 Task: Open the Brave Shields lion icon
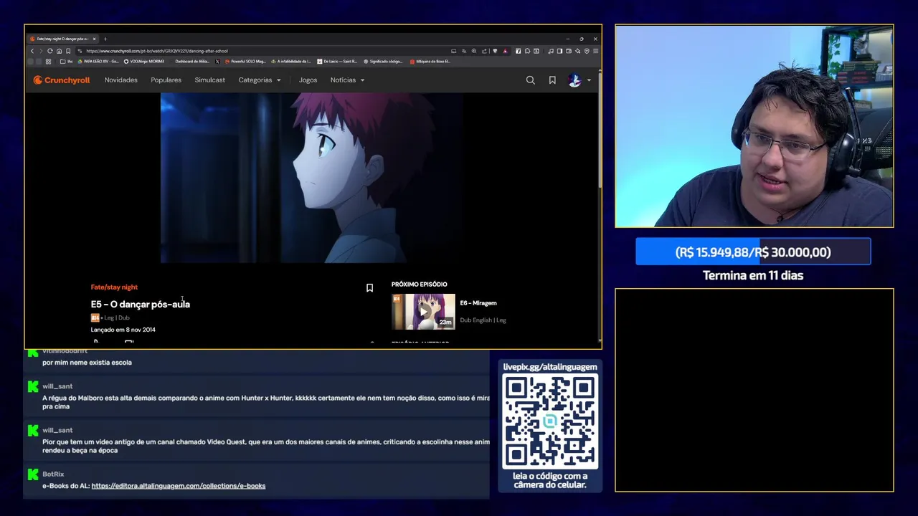pyautogui.click(x=495, y=51)
